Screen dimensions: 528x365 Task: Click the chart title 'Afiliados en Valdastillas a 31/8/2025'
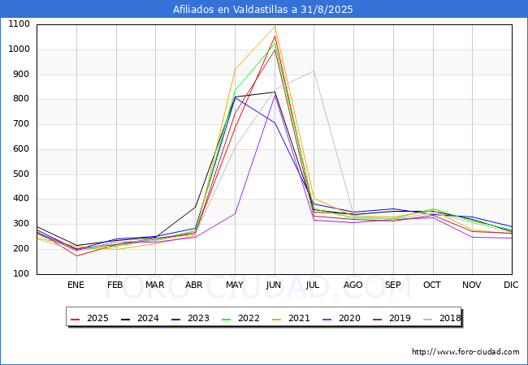tap(262, 9)
